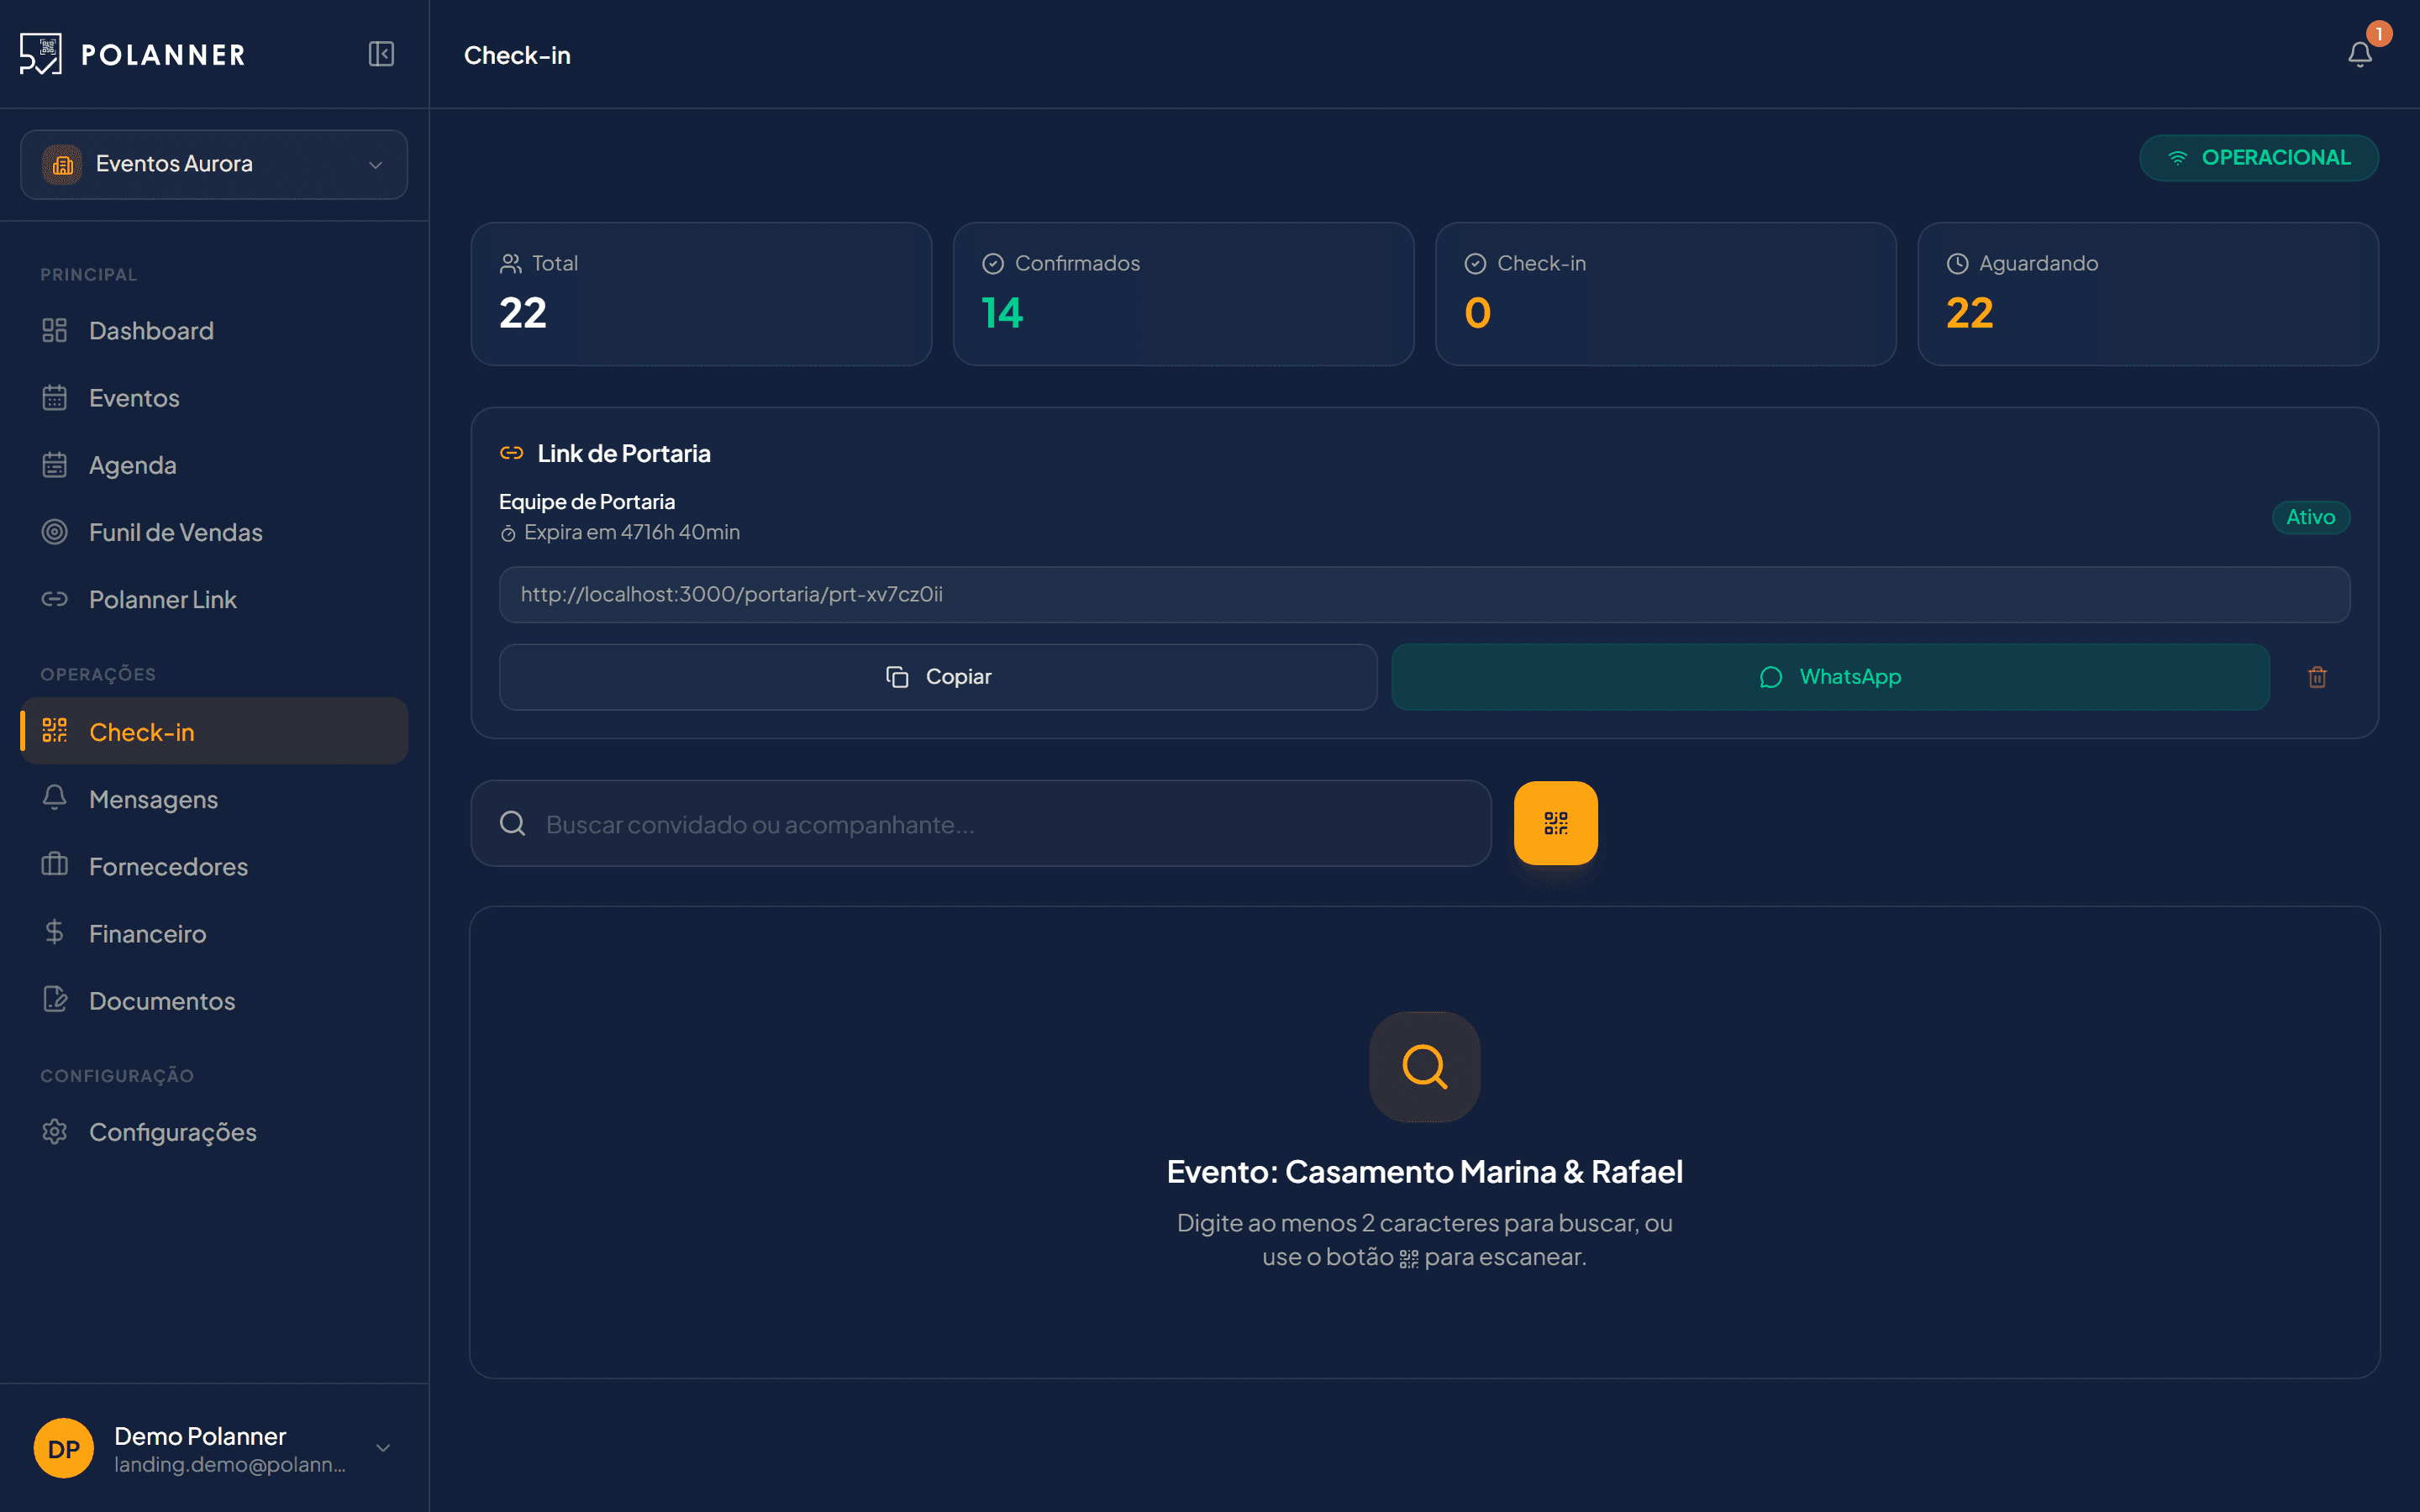Click the Eventos Aurora organization icon
The image size is (2420, 1512).
click(62, 164)
